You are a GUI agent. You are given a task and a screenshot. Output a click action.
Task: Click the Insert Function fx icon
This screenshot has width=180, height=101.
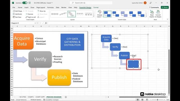(x=46, y=23)
